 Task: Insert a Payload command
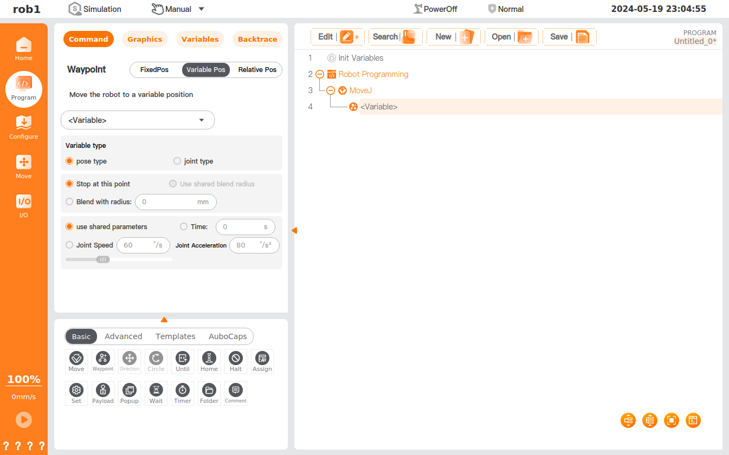point(102,393)
